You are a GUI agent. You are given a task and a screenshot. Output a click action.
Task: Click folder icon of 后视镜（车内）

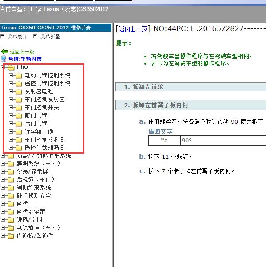click(x=11, y=180)
